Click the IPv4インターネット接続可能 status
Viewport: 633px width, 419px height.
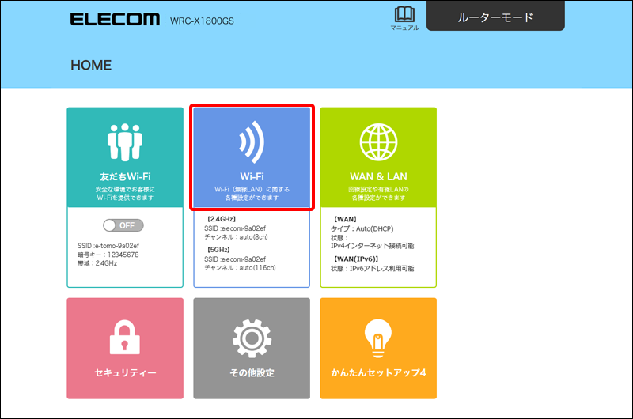pyautogui.click(x=372, y=246)
